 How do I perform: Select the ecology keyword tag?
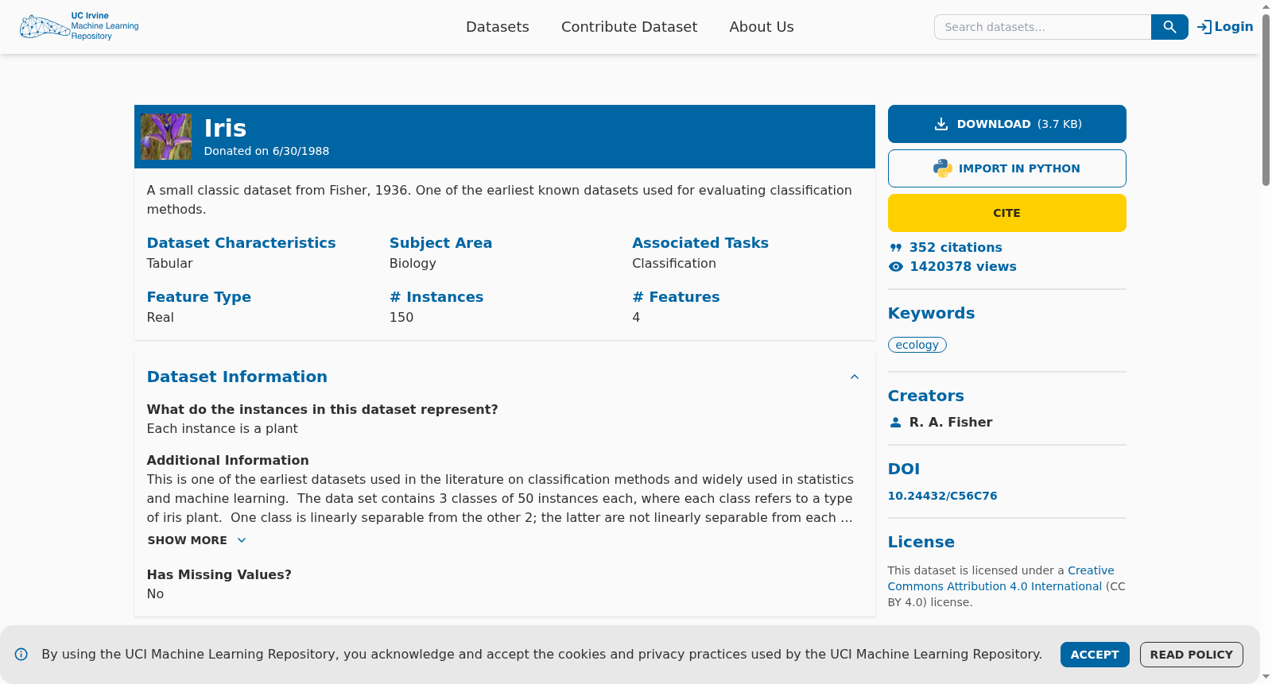pos(917,345)
